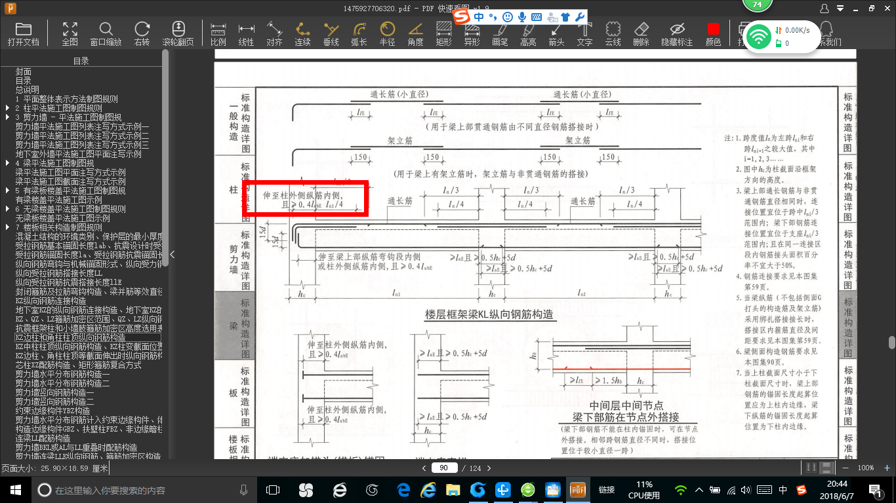Go to the next page arrow

tap(489, 468)
